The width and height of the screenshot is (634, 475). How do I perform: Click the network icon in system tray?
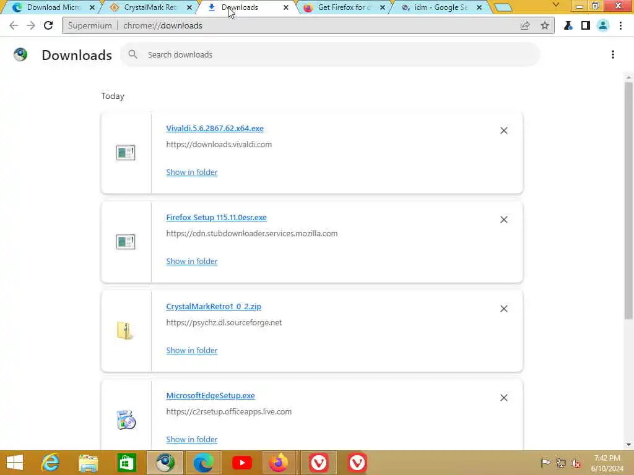[x=561, y=463]
